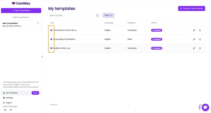Click trash icon for Gynecology Consultation

tap(200, 39)
